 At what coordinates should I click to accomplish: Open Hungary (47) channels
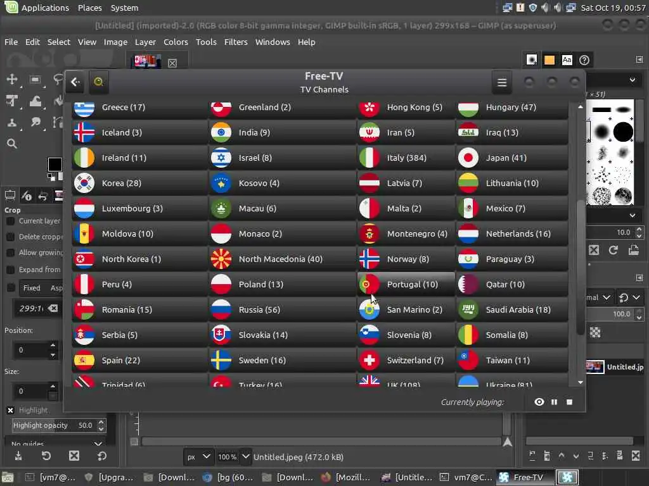512,108
